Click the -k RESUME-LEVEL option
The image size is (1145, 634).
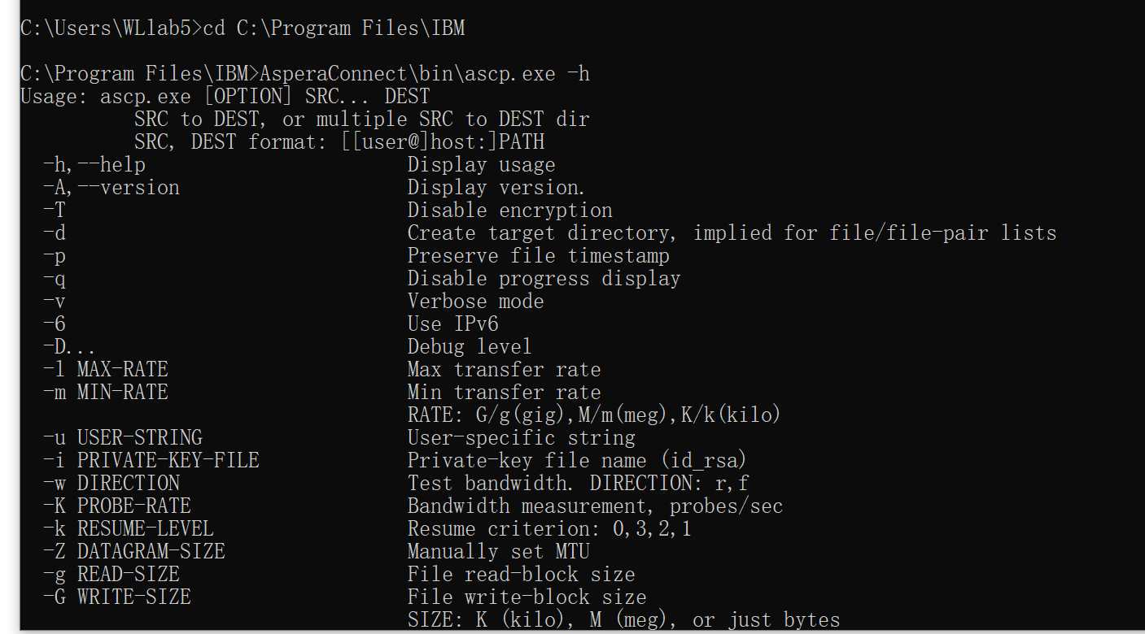click(x=129, y=529)
